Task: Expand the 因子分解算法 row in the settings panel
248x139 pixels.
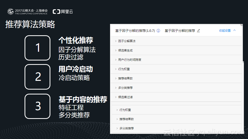Action: [176, 41]
